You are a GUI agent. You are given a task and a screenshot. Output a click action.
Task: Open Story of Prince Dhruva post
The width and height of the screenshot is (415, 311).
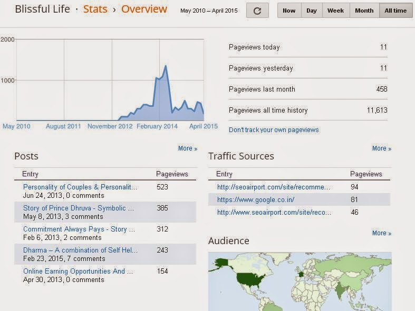pyautogui.click(x=79, y=208)
